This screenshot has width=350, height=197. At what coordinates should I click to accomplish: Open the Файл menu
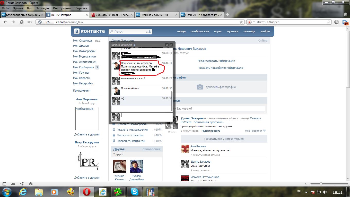[5, 8]
